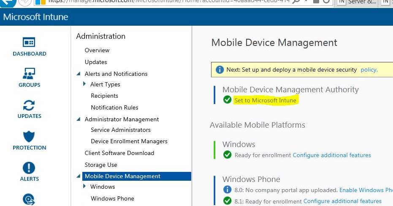Open the Dashboard workspace icon
This screenshot has width=393, height=206.
(29, 42)
